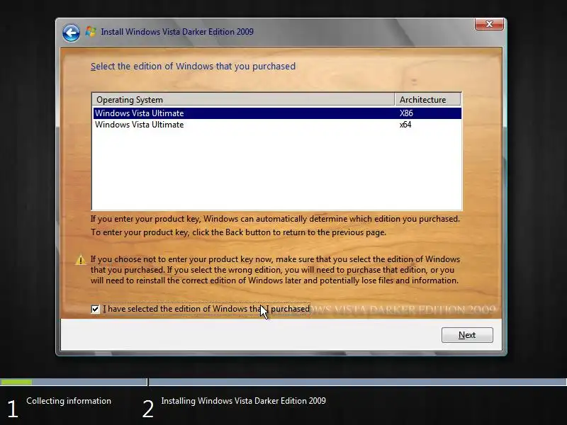567x425 pixels.
Task: Select Windows Vista Ultimate X86 row
Action: pyautogui.click(x=277, y=113)
